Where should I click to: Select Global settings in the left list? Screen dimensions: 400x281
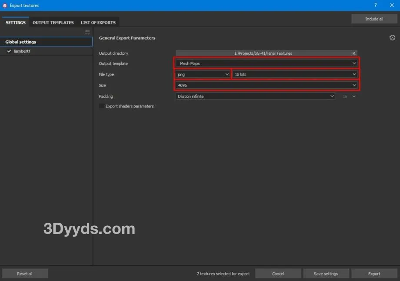(46, 42)
